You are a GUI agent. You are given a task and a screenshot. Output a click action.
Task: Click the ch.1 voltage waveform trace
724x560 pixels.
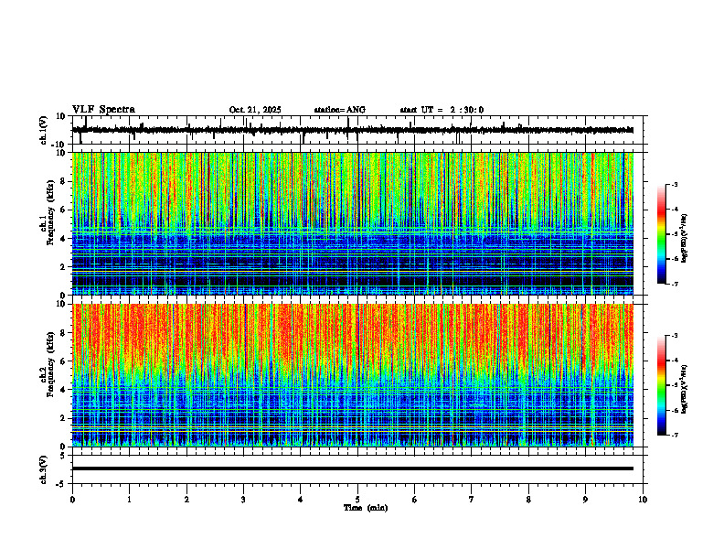point(352,130)
